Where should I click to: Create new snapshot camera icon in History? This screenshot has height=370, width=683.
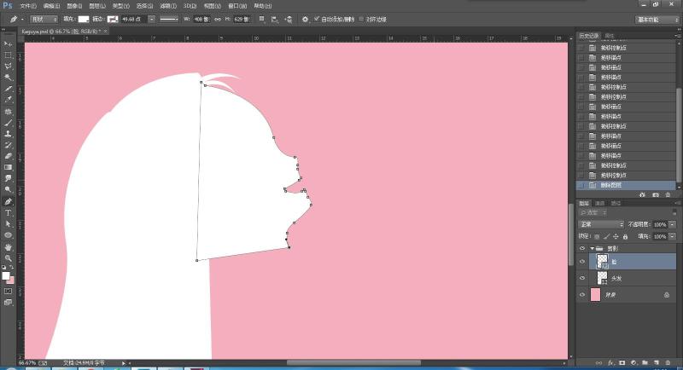click(x=655, y=194)
